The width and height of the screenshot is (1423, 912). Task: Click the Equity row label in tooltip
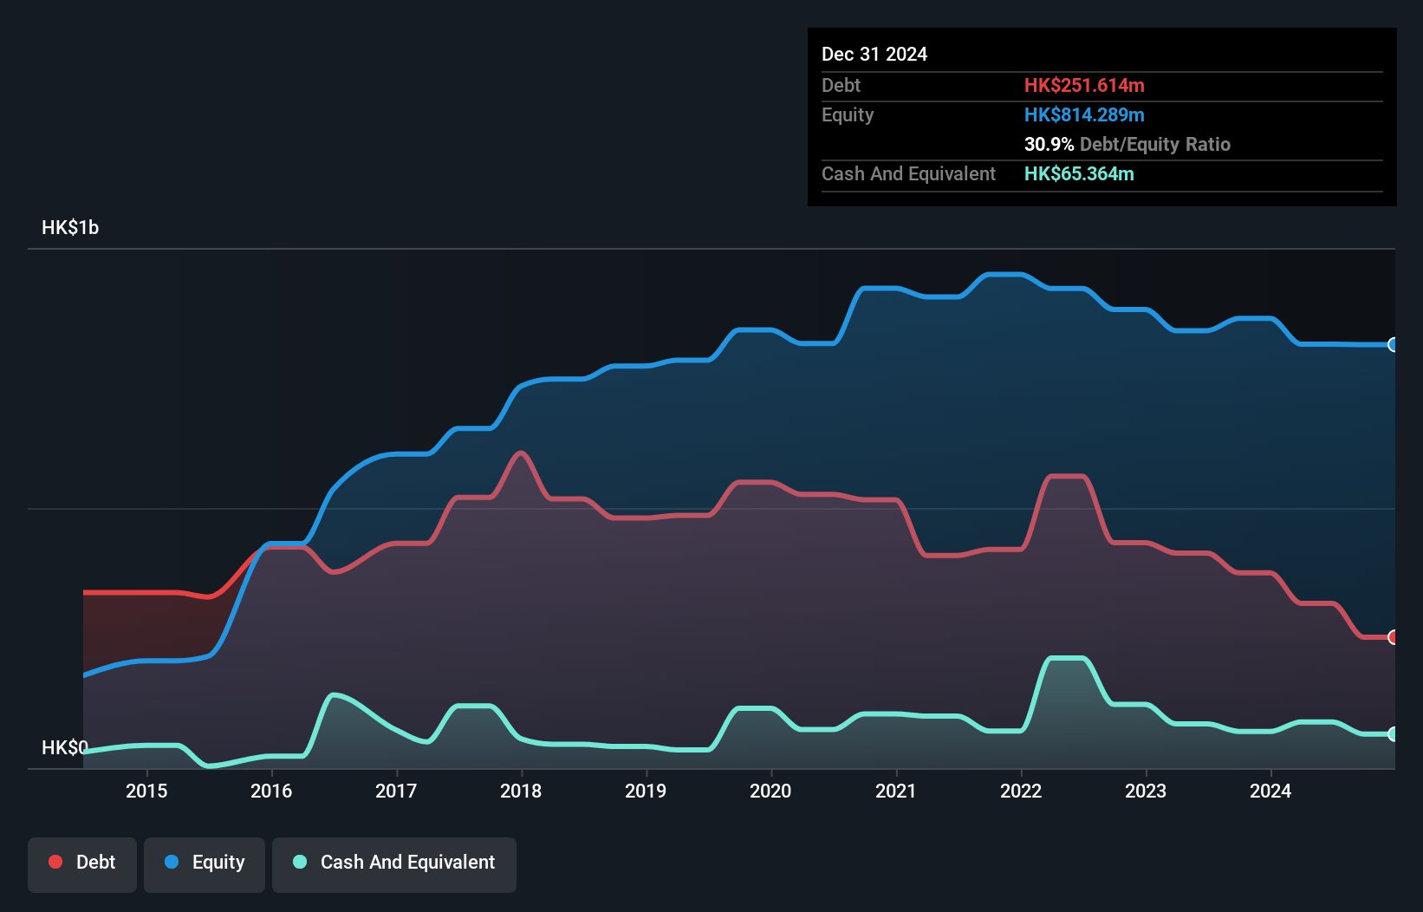848,115
